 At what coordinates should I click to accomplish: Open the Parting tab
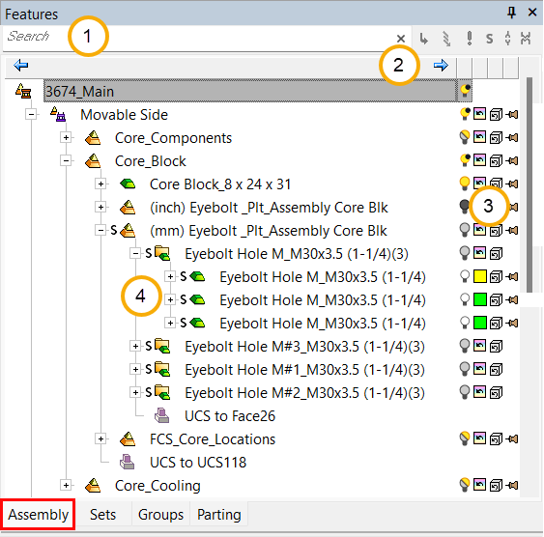219,515
